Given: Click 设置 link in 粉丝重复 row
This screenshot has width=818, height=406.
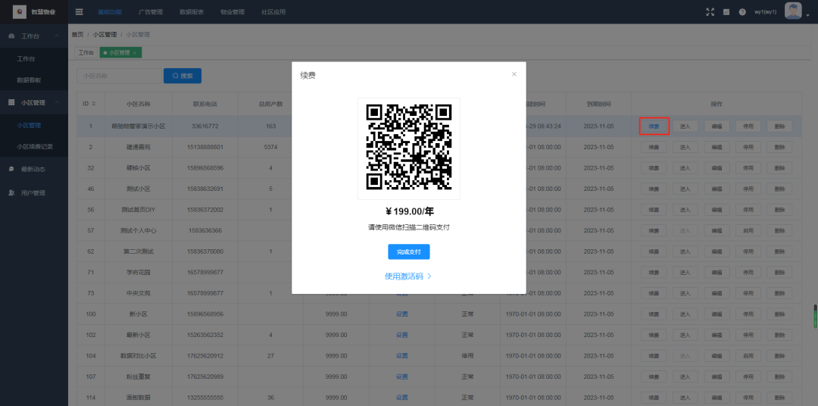Looking at the screenshot, I should click(401, 376).
